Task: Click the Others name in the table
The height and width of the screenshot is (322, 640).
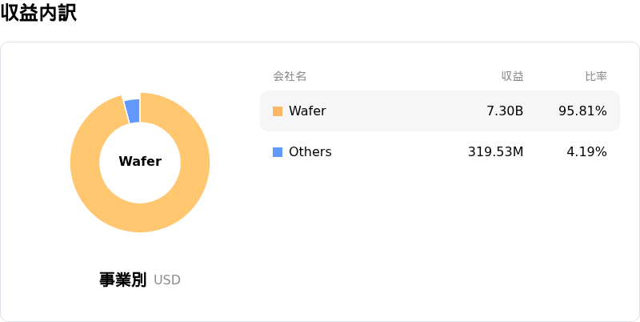Action: click(x=310, y=152)
